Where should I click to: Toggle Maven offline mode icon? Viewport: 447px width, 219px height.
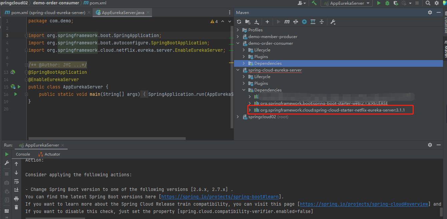pos(296,22)
